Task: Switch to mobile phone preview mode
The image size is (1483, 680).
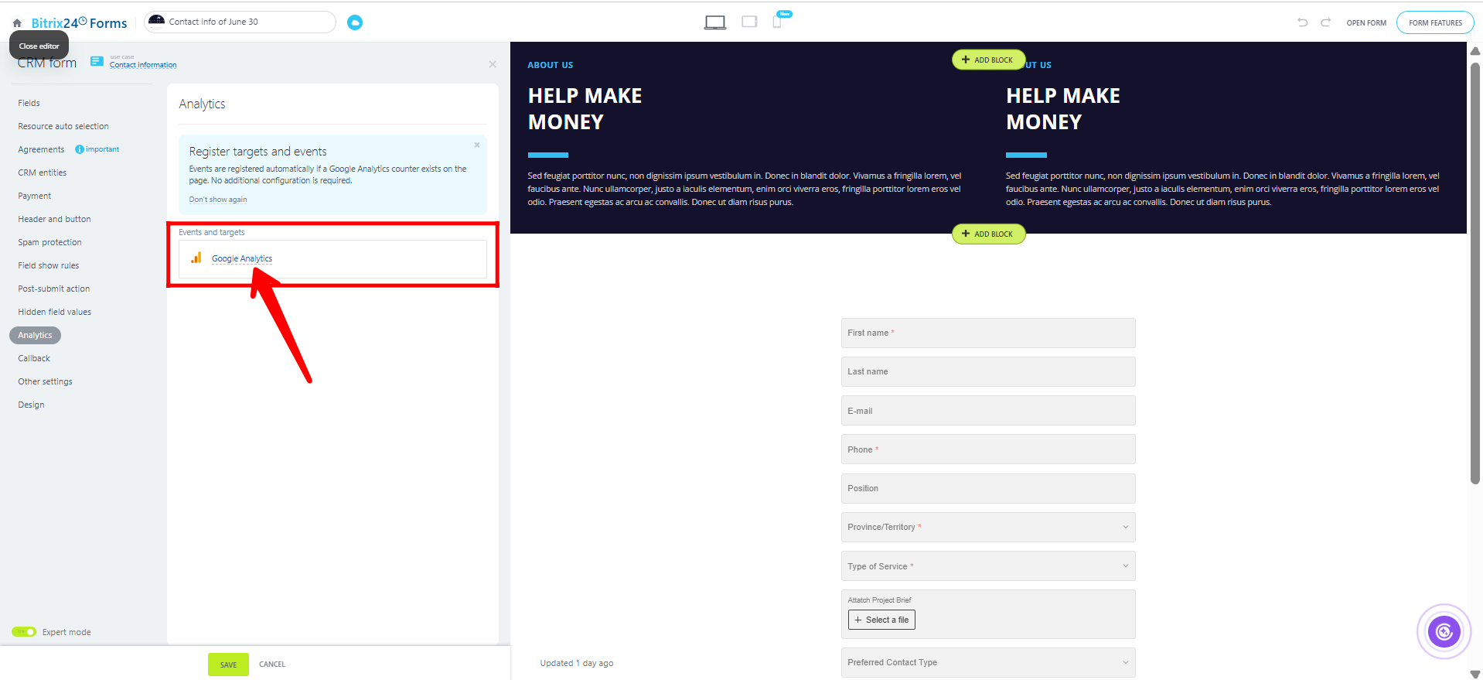Action: pos(777,22)
